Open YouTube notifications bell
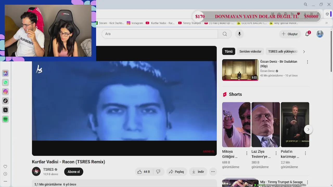333x187 pixels. pyautogui.click(x=307, y=34)
